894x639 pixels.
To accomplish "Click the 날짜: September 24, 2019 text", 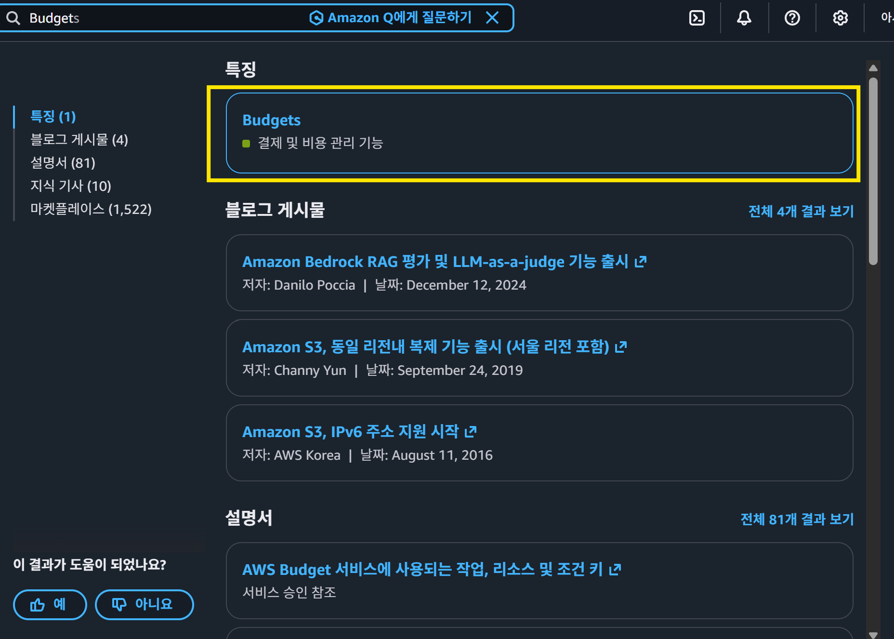I will [444, 371].
